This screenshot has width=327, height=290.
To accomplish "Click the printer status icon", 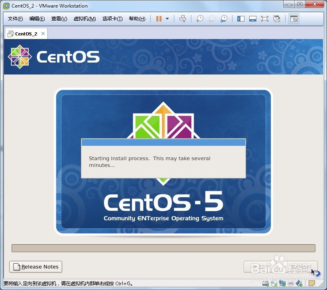I will point(291,284).
